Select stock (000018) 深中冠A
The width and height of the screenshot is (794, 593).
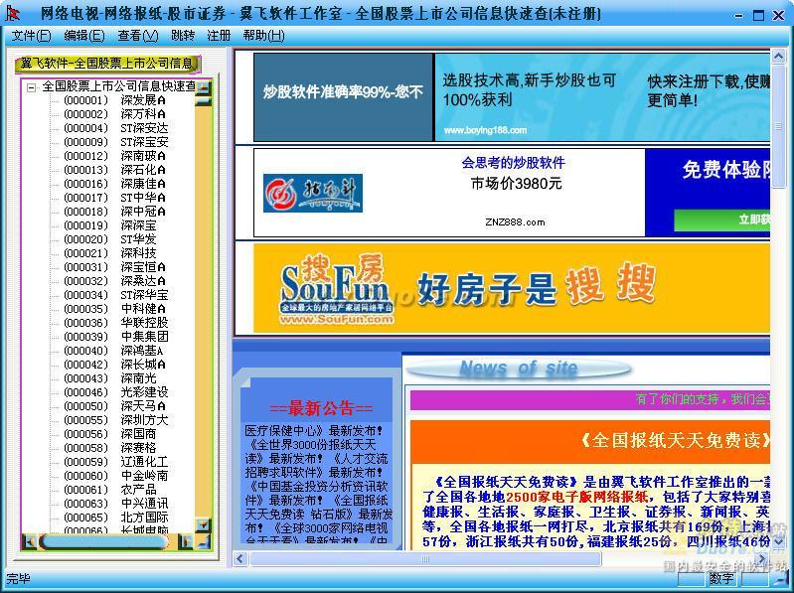coord(115,212)
